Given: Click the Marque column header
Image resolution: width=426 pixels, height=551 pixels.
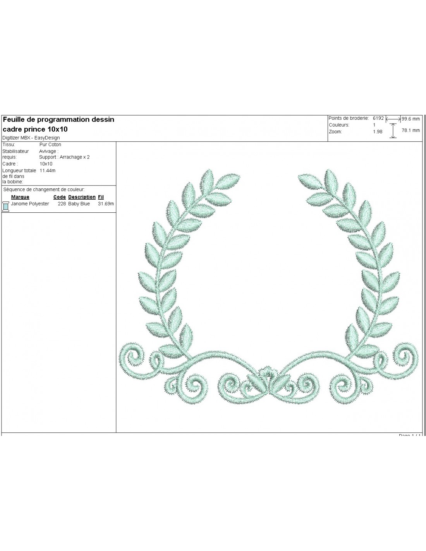Looking at the screenshot, I should coord(20,197).
